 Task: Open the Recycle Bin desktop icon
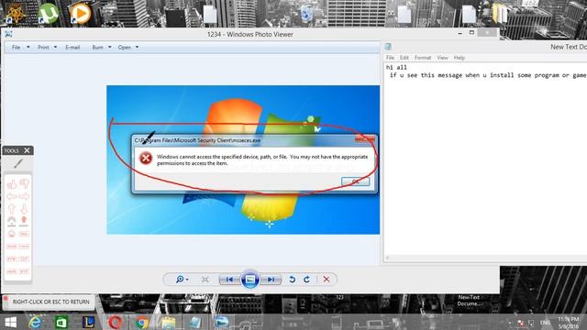[x=307, y=13]
